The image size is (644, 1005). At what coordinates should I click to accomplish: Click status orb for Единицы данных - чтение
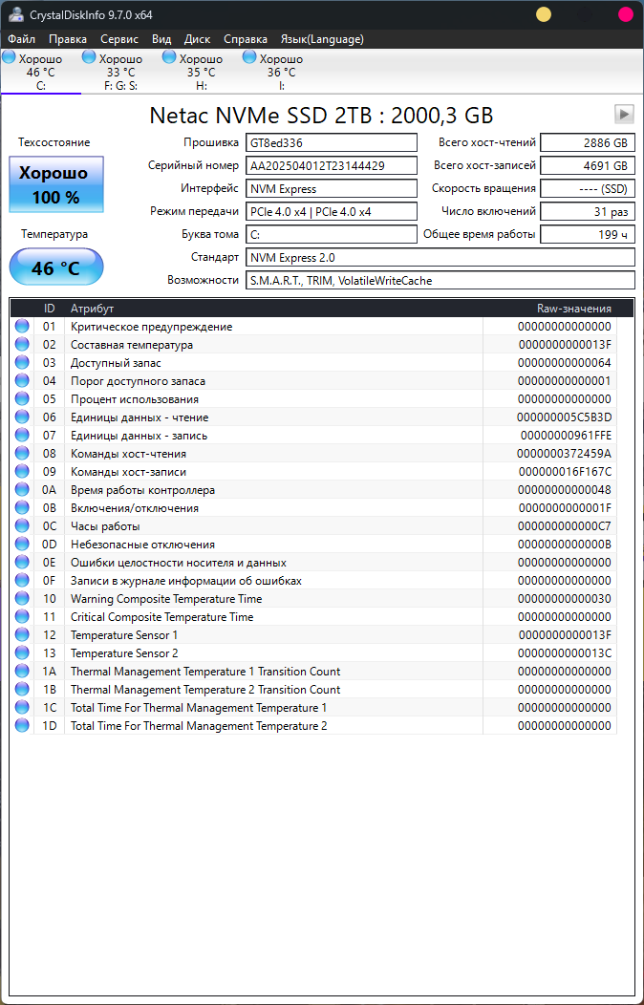pyautogui.click(x=22, y=417)
